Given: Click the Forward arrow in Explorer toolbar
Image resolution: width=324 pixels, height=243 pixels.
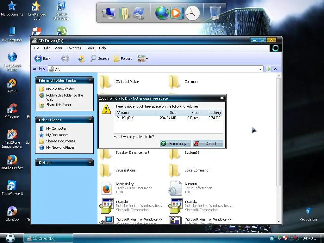Looking at the screenshot, I should coord(65,59).
